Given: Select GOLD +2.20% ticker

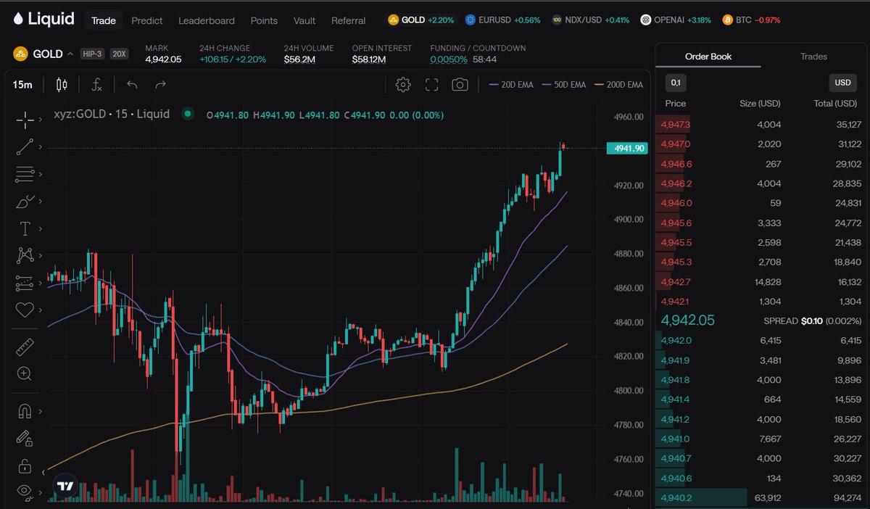Looking at the screenshot, I should pyautogui.click(x=421, y=20).
